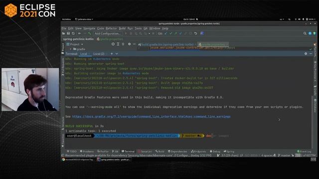This screenshot has height=179, width=319.
Task: Open the jetbrains-idea app menu
Action: (x=84, y=19)
